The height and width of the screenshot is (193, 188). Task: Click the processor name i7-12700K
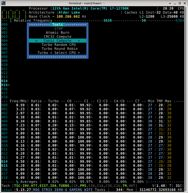tap(119, 8)
